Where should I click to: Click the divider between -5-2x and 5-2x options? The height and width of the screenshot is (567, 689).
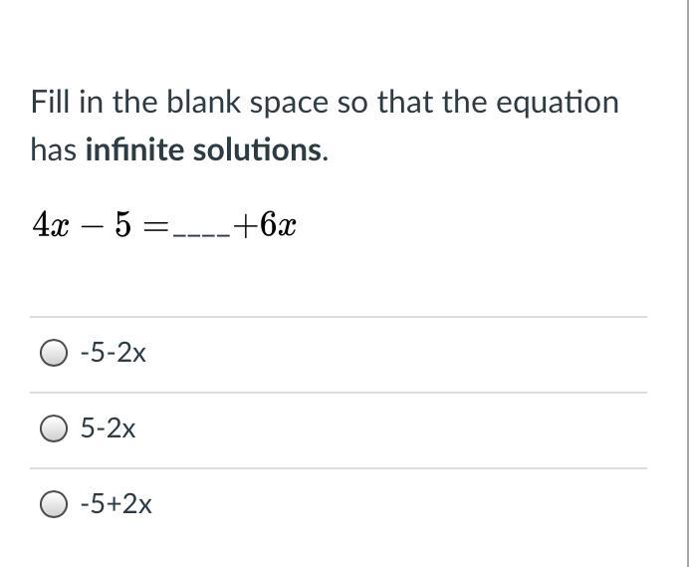click(339, 393)
